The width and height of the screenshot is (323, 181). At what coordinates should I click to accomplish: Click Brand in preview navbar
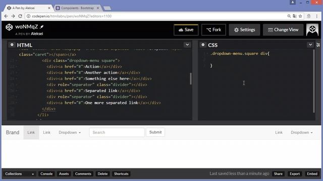tap(13, 132)
